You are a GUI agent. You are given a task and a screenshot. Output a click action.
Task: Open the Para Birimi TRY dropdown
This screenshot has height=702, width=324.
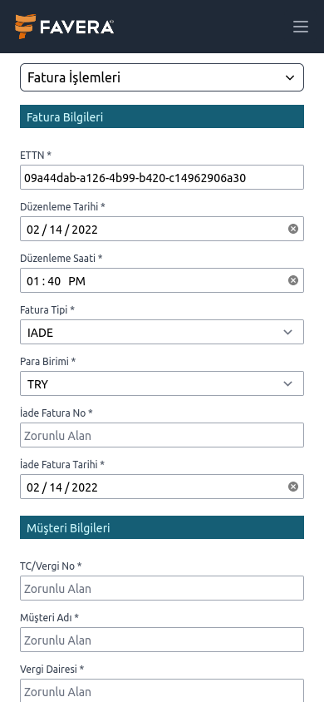pyautogui.click(x=162, y=383)
